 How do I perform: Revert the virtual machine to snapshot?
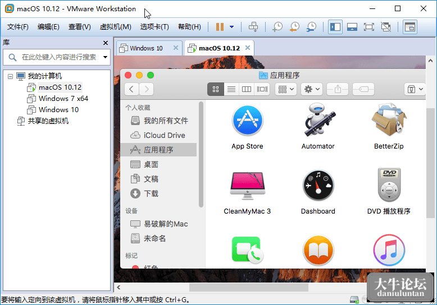point(294,27)
